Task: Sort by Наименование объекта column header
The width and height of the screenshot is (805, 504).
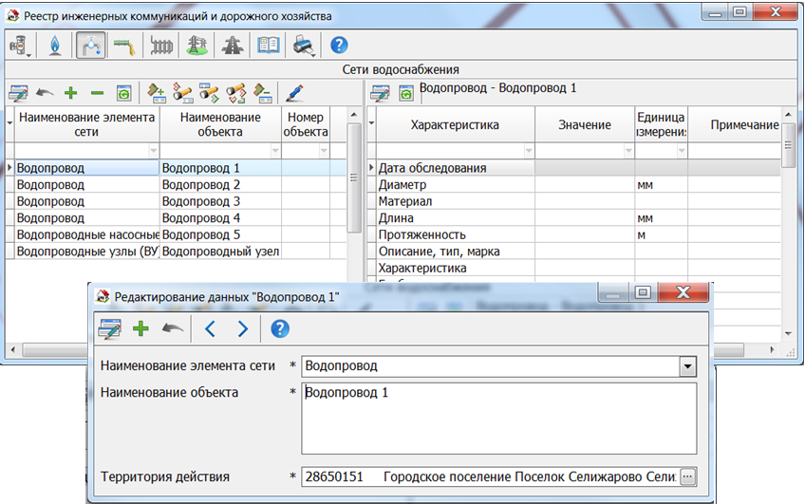Action: 220,124
